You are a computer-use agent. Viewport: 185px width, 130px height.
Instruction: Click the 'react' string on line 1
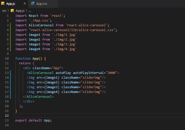[x=57, y=16]
